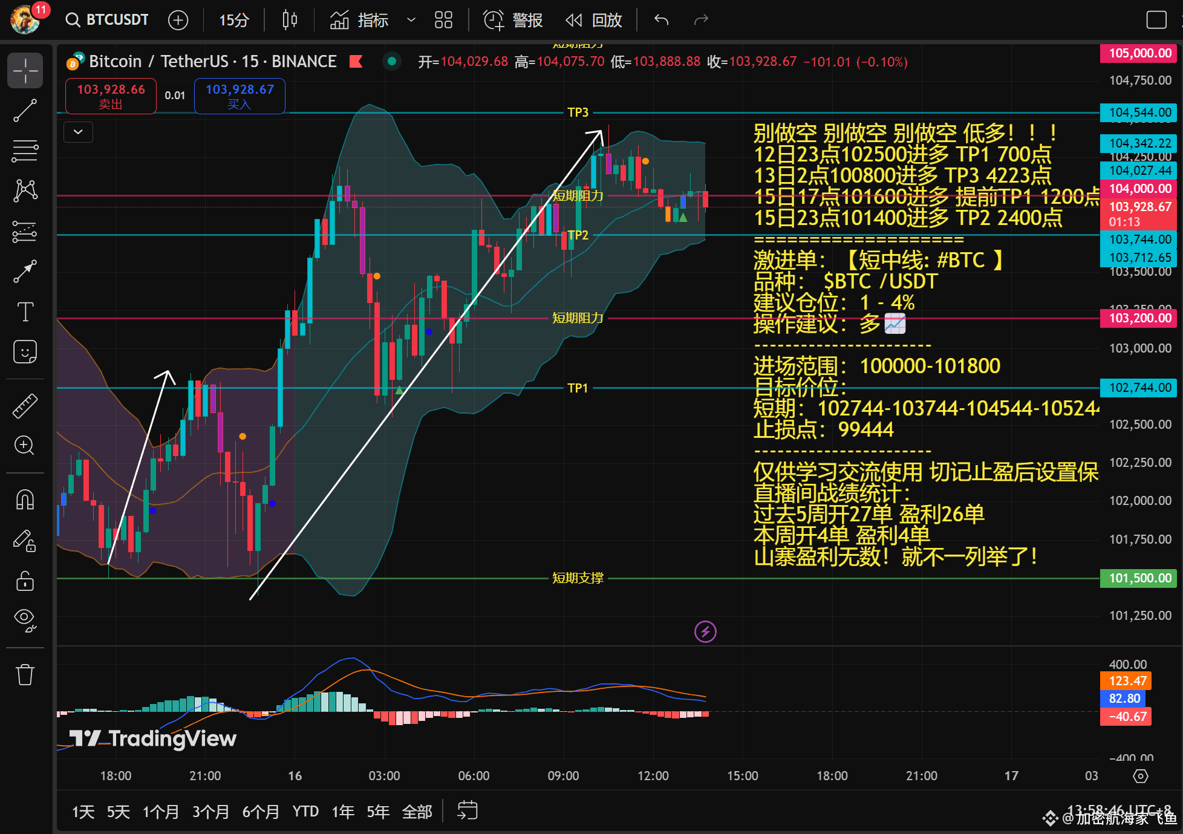Select the 1天 date range
Screen dimensions: 1183x834
click(83, 812)
